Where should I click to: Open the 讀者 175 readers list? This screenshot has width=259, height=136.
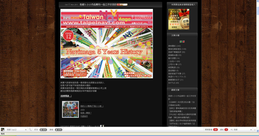56,130
